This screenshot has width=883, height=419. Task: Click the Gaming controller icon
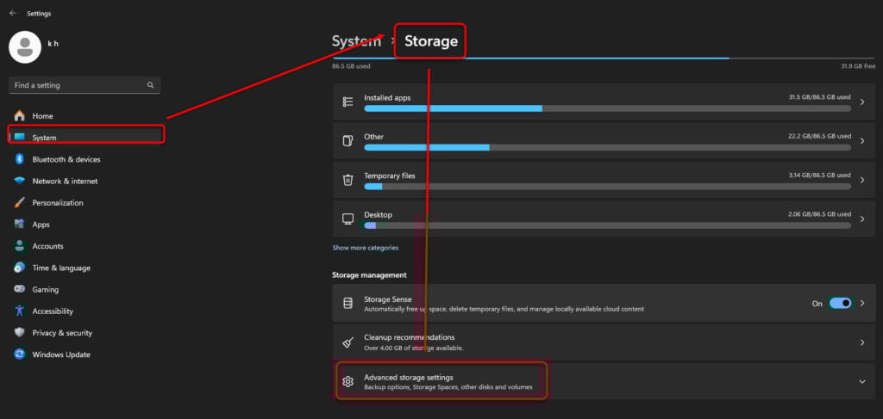click(x=20, y=289)
